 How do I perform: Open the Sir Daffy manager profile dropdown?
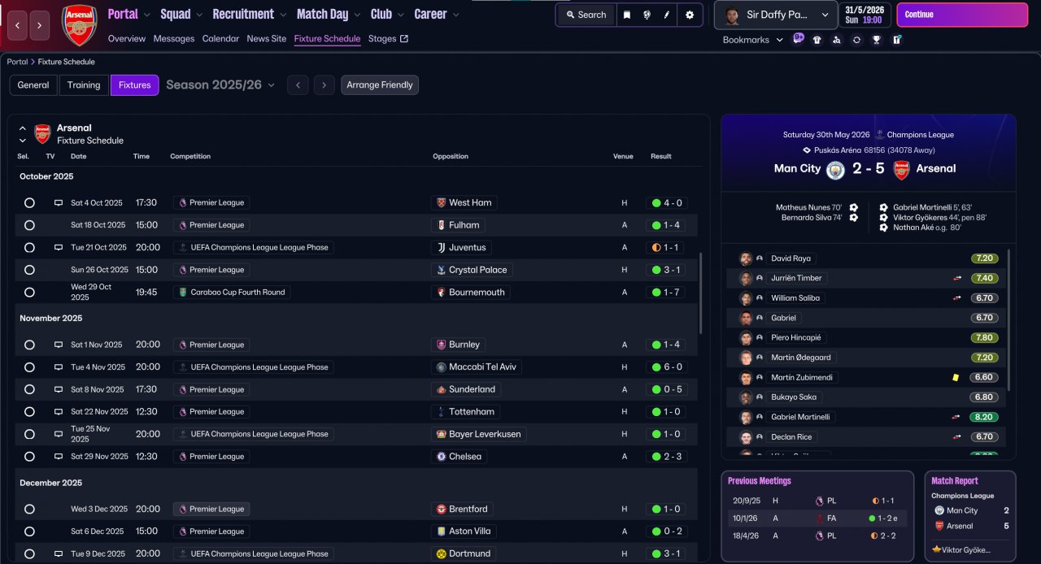776,15
